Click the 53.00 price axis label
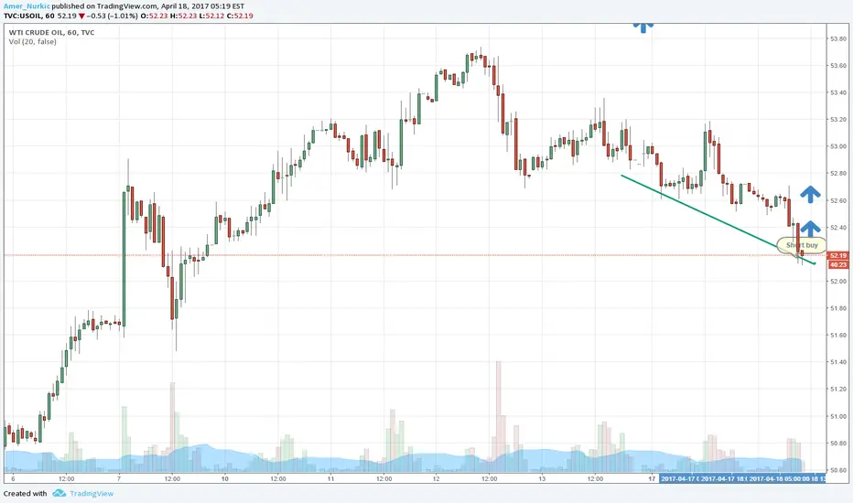 (838, 146)
